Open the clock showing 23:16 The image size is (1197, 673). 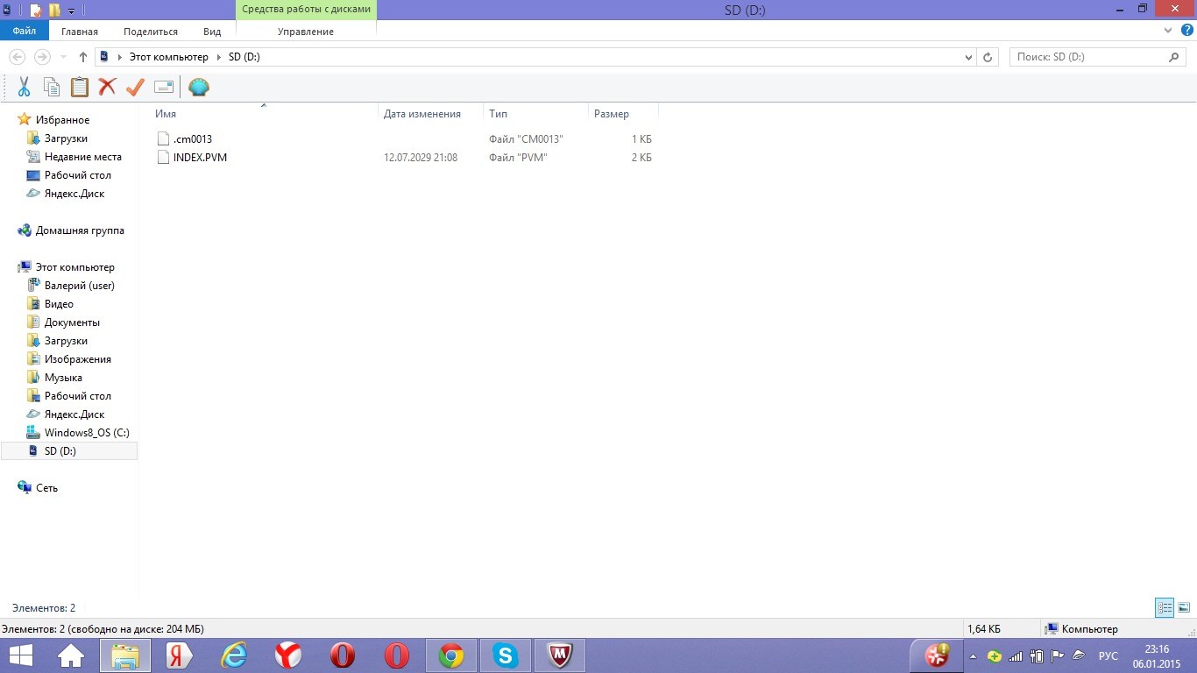(x=1157, y=655)
